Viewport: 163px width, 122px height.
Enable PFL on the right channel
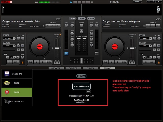[x=97, y=53]
